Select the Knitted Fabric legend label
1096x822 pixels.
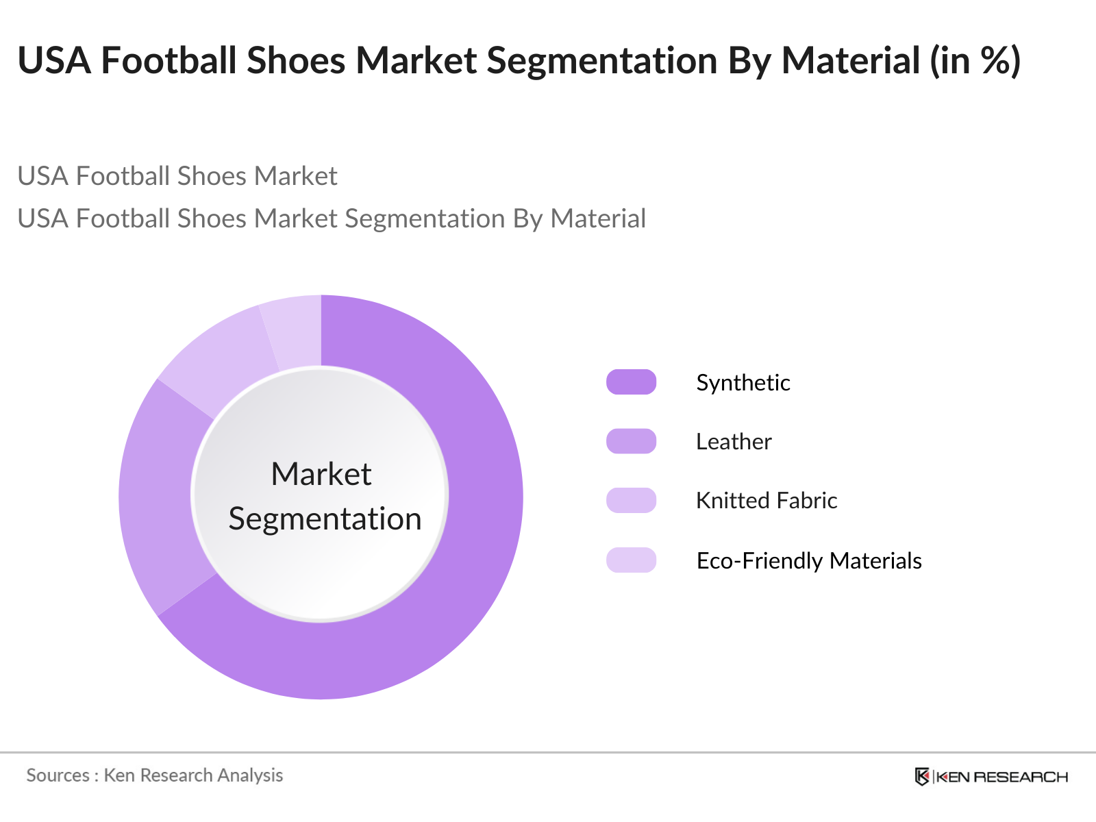[x=766, y=500]
